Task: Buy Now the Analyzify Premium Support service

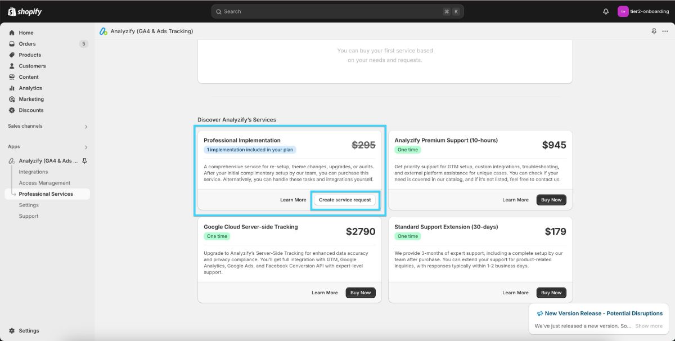Action: pos(551,200)
